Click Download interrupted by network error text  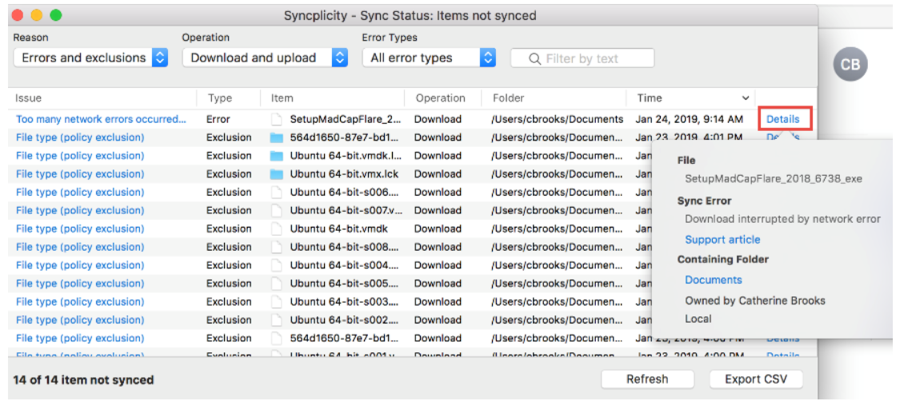(x=783, y=219)
